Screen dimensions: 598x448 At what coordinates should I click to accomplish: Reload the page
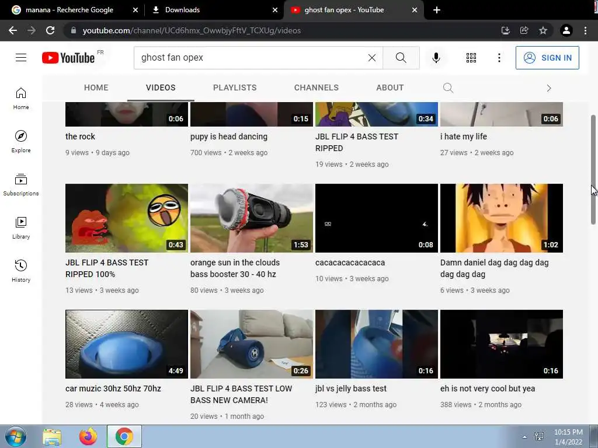[50, 30]
